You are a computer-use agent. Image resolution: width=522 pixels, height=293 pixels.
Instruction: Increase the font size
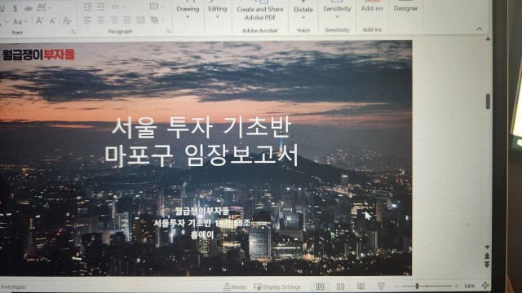[x=39, y=21]
